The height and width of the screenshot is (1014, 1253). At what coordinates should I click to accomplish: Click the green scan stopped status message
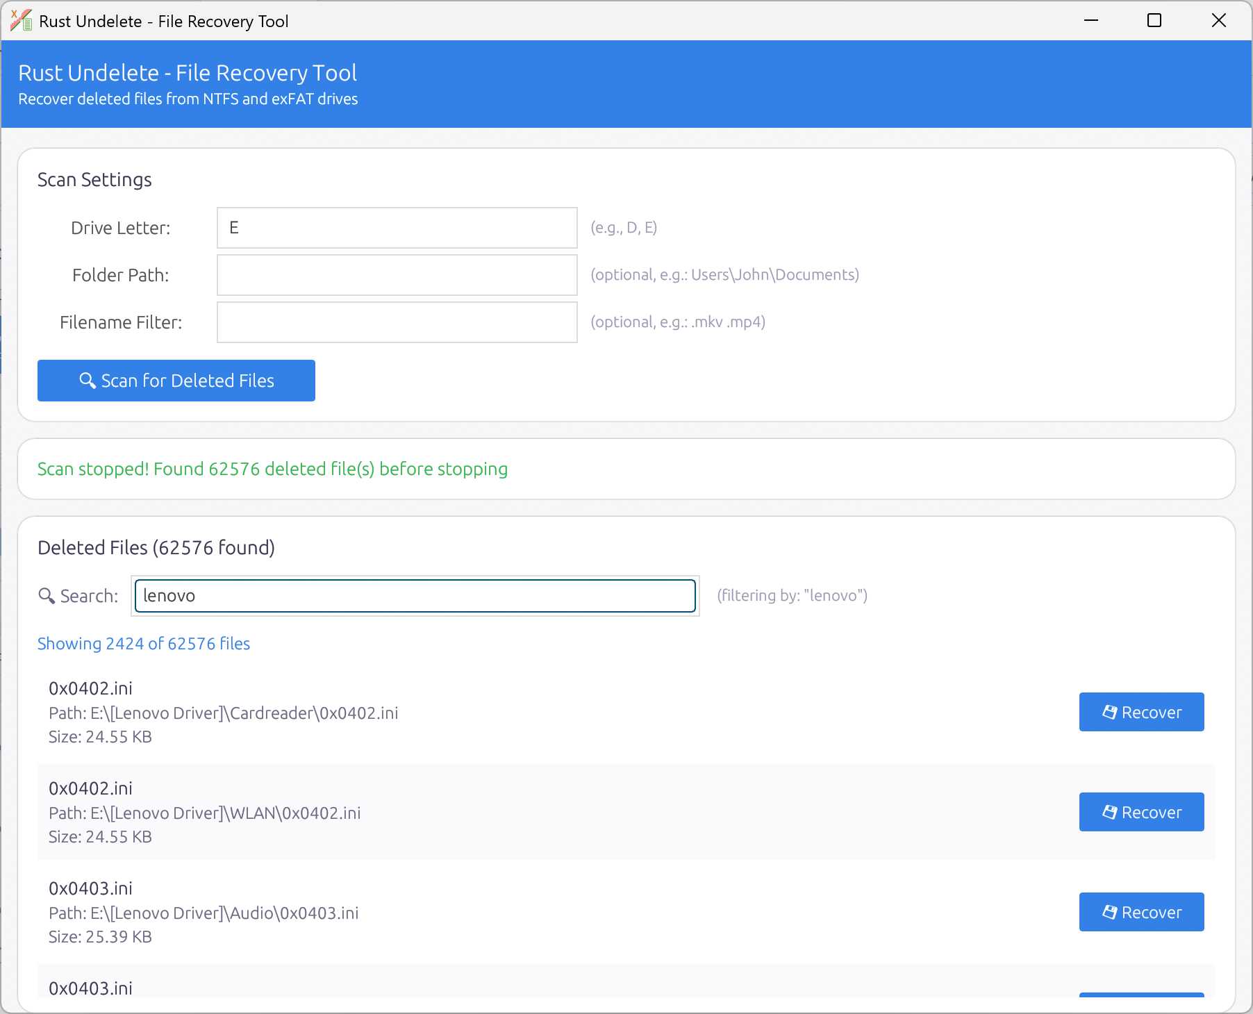tap(272, 469)
